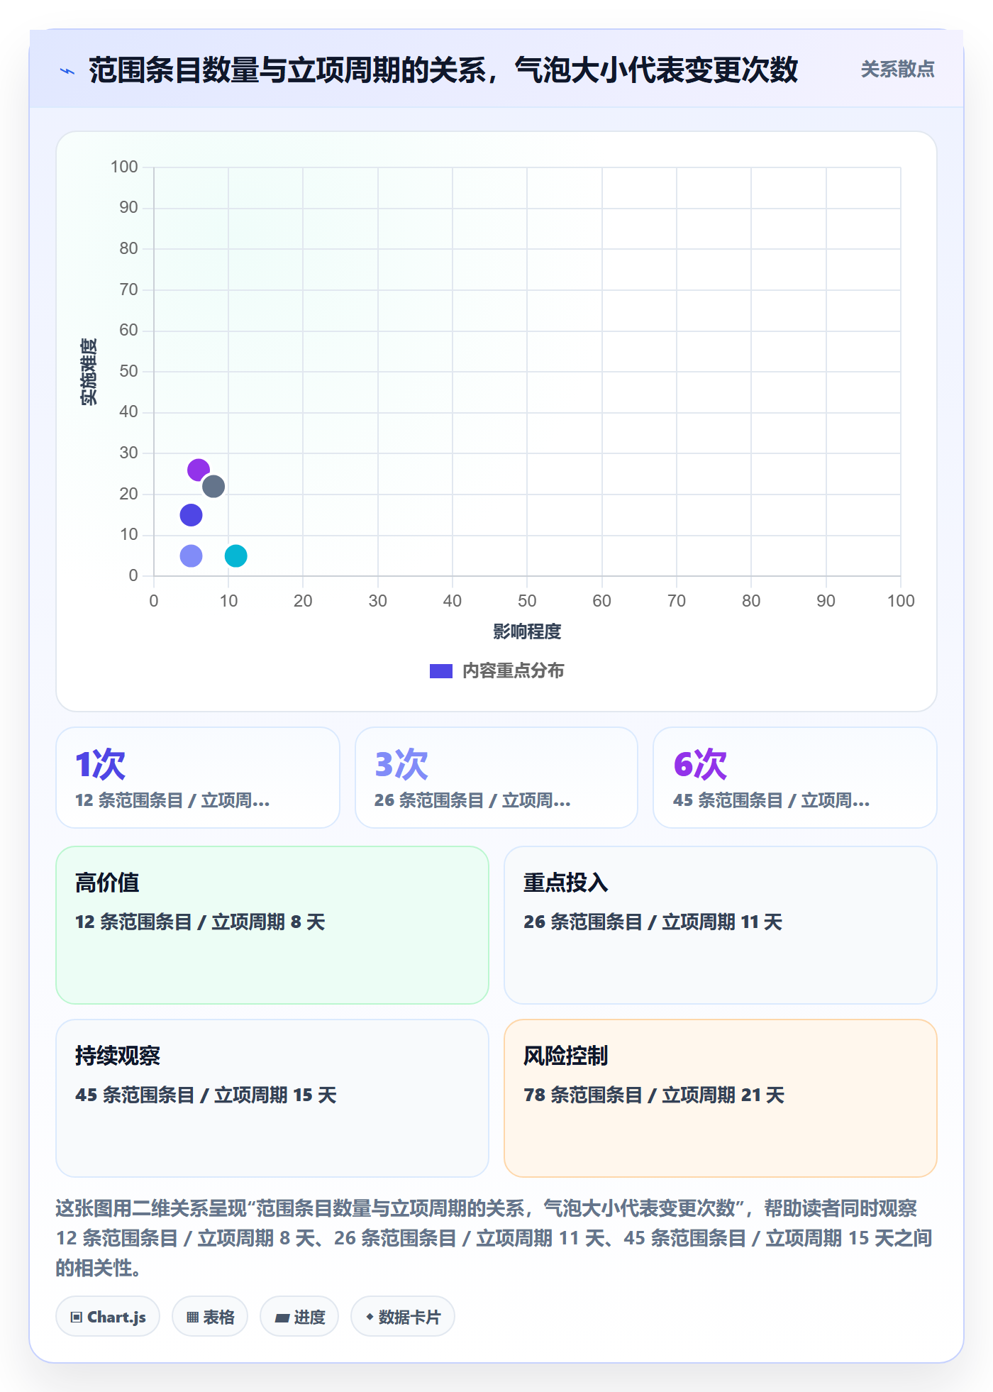Image resolution: width=993 pixels, height=1392 pixels.
Task: Select the 重点投入 quadrant card
Action: [x=721, y=925]
